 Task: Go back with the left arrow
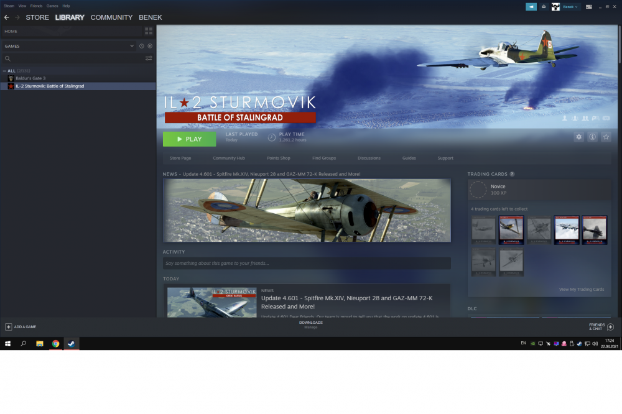[6, 17]
